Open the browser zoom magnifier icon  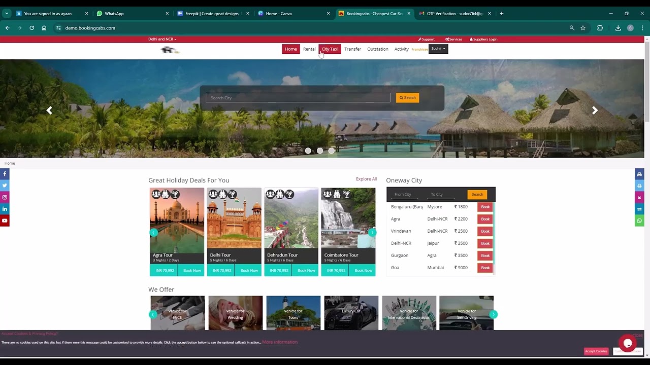pyautogui.click(x=572, y=28)
